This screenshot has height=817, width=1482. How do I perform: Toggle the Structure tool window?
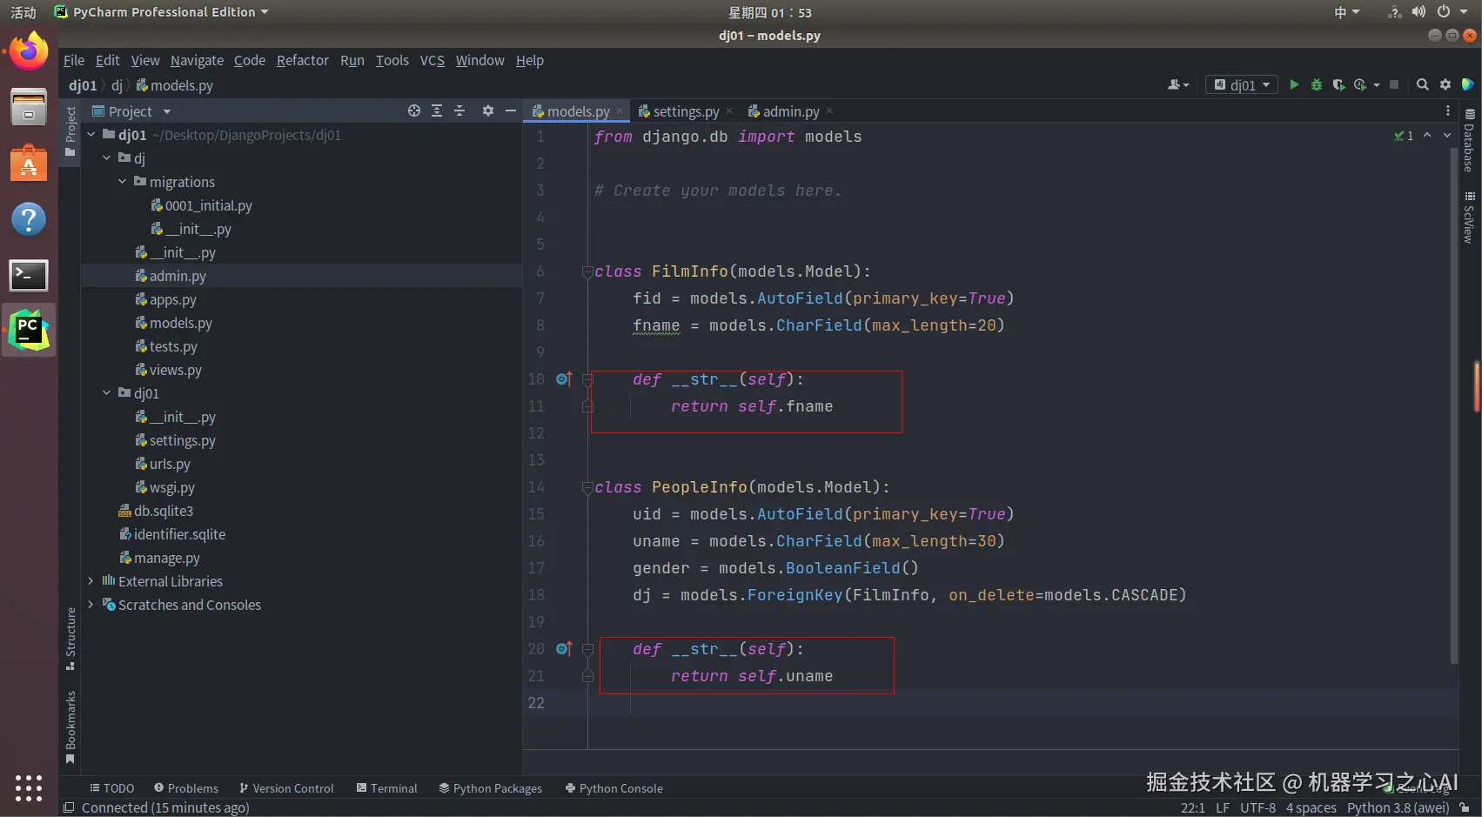[x=70, y=638]
